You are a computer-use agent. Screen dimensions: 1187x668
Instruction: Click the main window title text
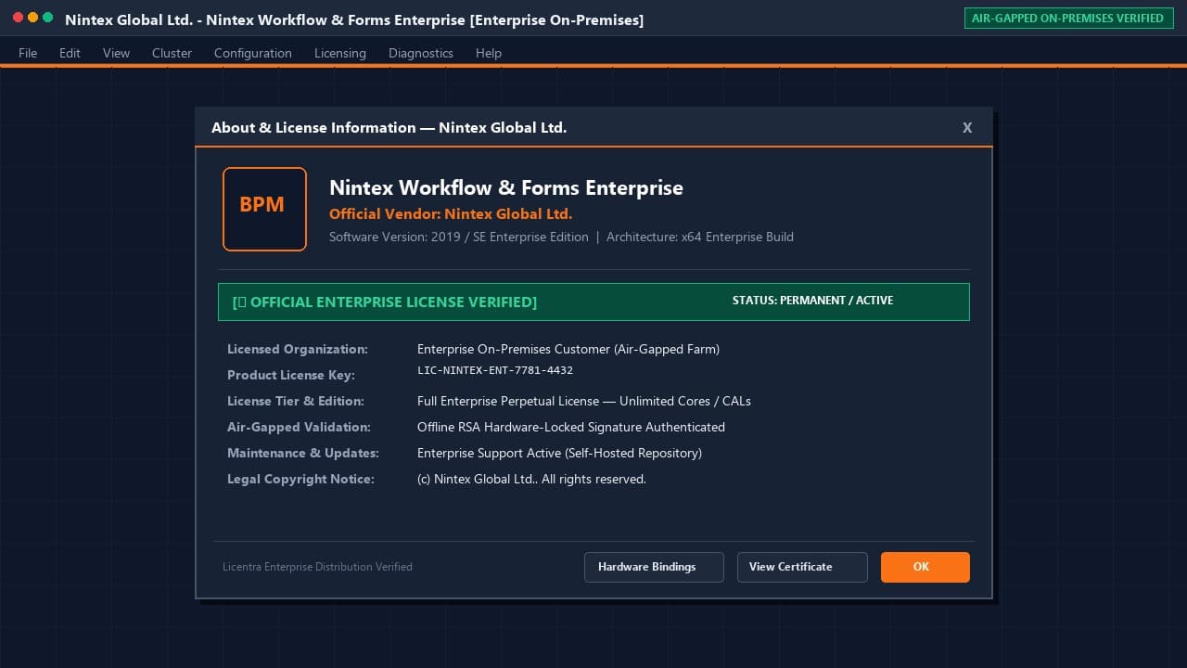[354, 19]
